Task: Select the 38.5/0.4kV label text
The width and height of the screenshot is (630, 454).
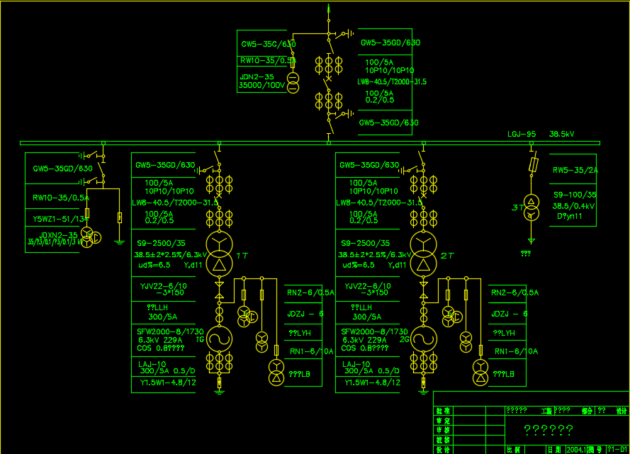Action: [573, 206]
